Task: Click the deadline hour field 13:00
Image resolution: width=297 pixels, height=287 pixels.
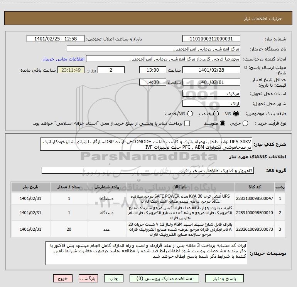Action: tap(153, 70)
